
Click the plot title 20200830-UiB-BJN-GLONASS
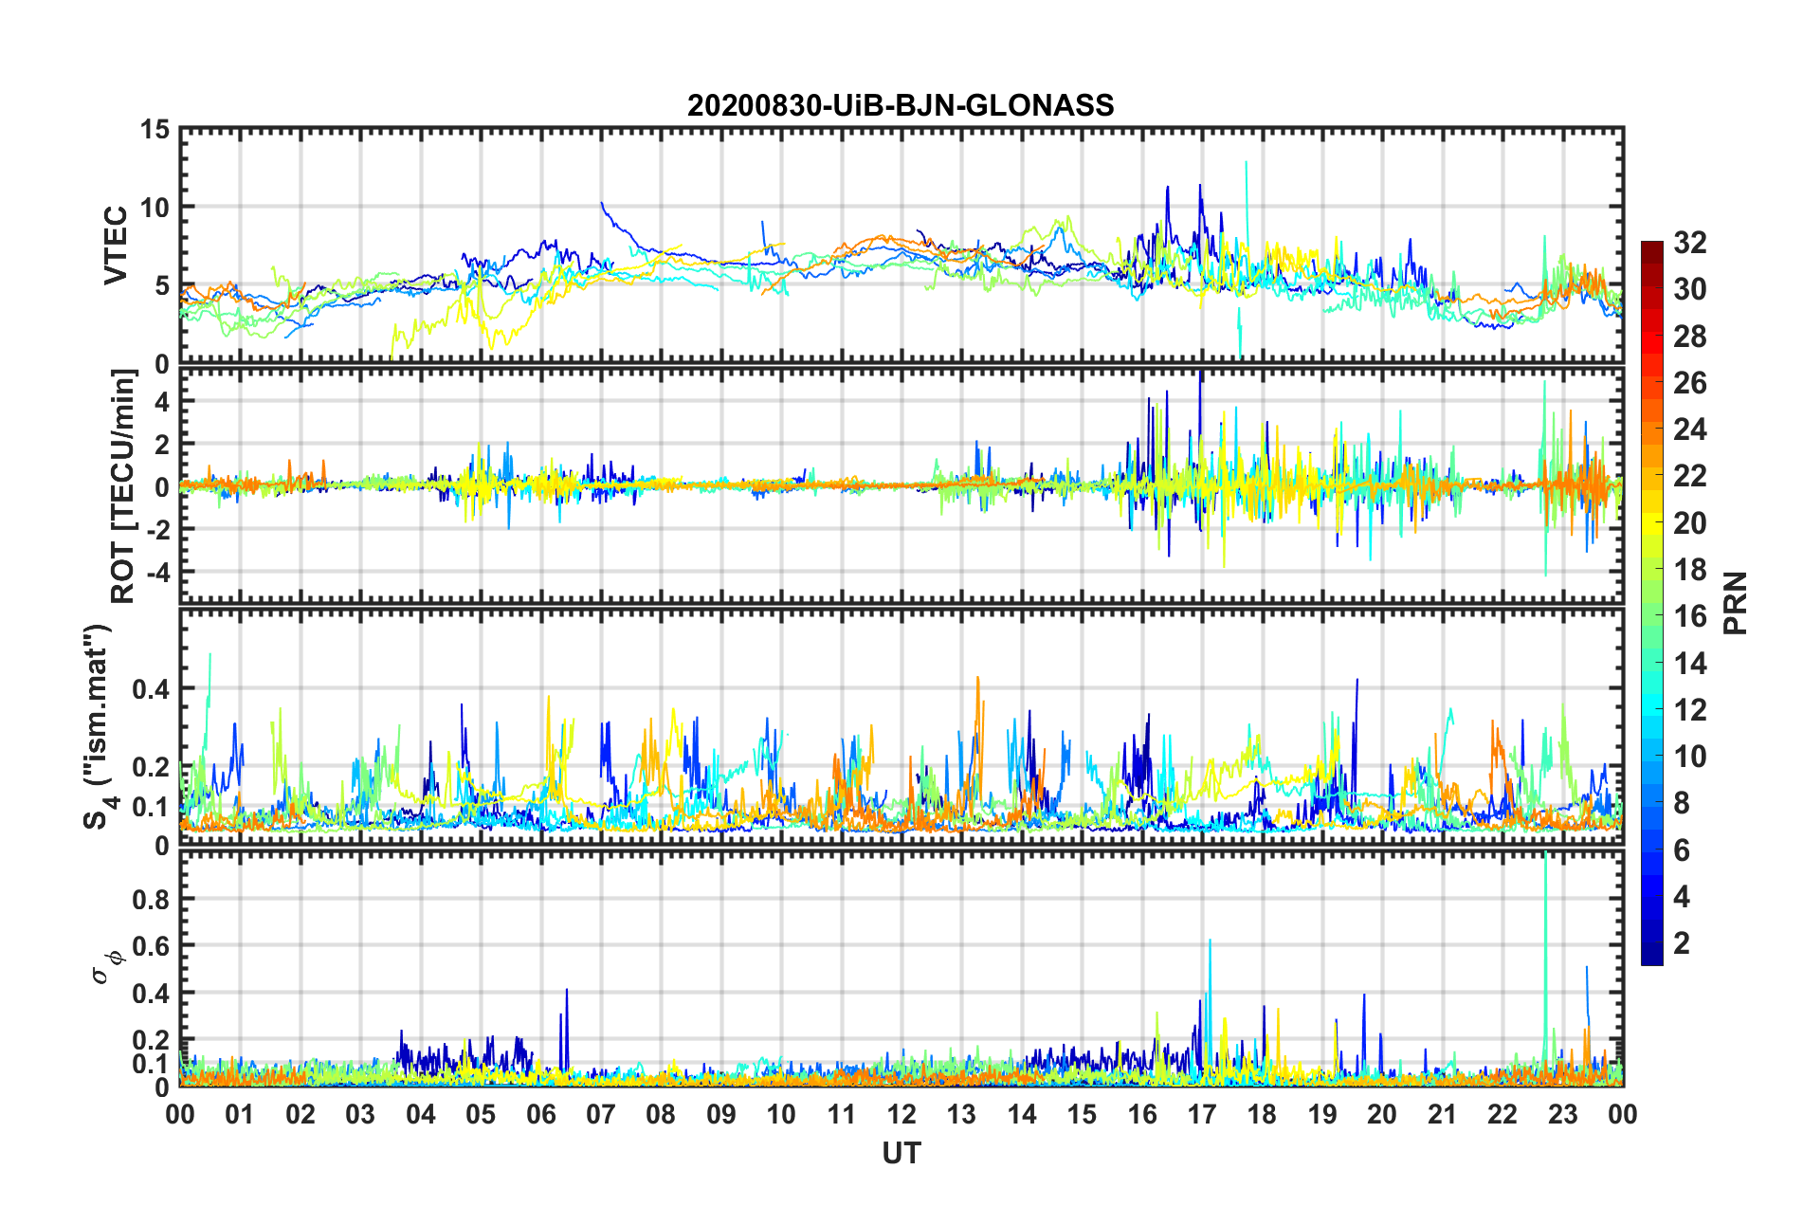click(x=901, y=105)
